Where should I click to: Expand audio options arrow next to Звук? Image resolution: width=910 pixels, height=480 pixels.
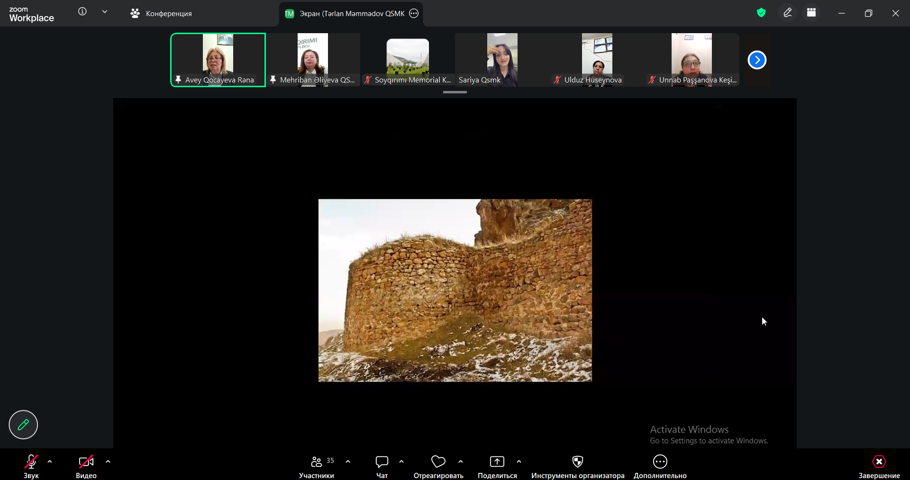pyautogui.click(x=50, y=462)
